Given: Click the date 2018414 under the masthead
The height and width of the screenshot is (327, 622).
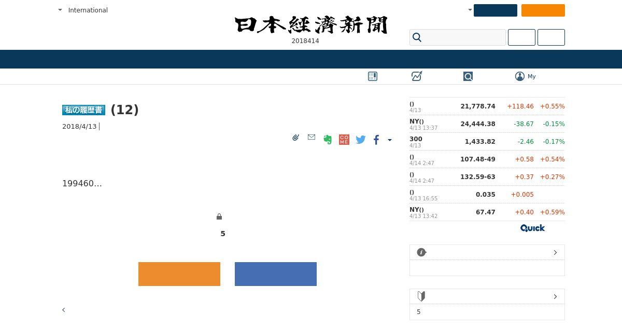Looking at the screenshot, I should [305, 41].
